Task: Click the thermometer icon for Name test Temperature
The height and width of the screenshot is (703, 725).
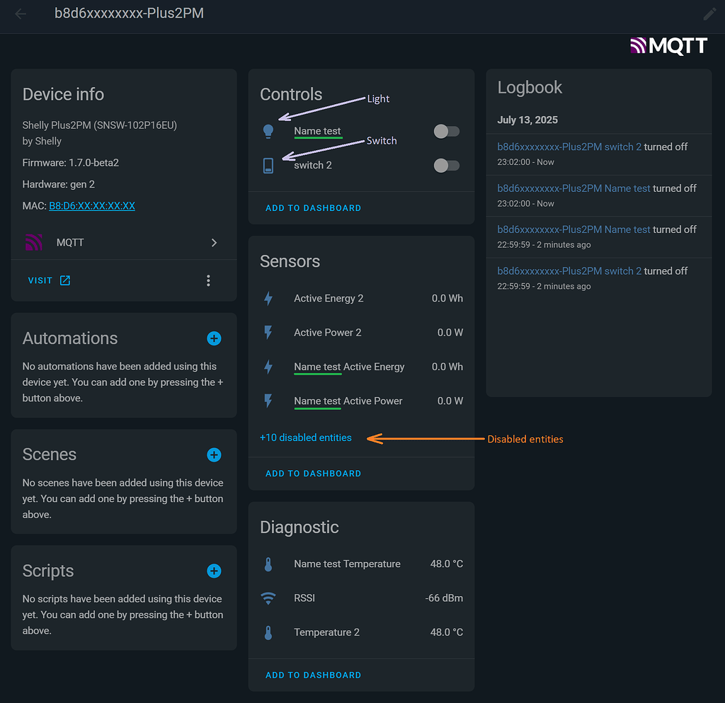Action: 269,564
